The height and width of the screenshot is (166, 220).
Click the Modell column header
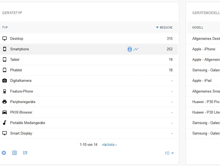point(198,27)
